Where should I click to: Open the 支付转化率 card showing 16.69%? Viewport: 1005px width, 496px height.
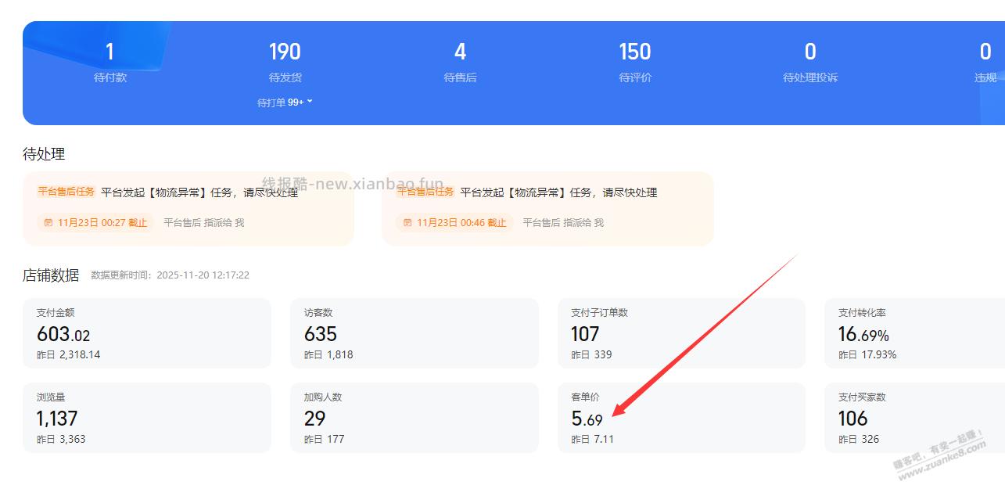pyautogui.click(x=915, y=333)
